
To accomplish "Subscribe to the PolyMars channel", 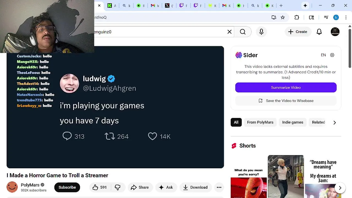I will 67,187.
